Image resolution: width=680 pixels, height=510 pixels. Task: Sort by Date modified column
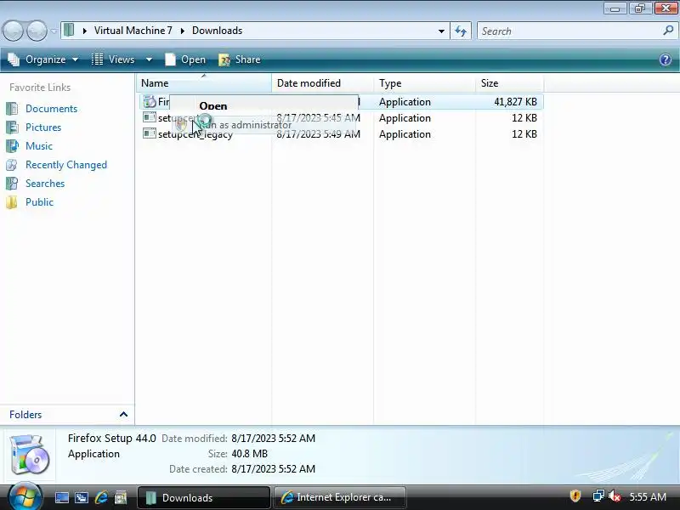pyautogui.click(x=323, y=82)
